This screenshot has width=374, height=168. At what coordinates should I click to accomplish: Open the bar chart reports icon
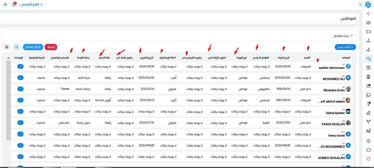(369, 131)
